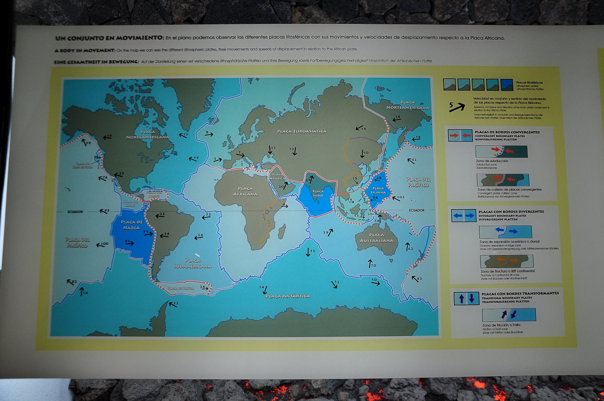Click the darkest blue lithospheric plate swatch
The width and height of the screenshot is (604, 401).
(x=507, y=85)
